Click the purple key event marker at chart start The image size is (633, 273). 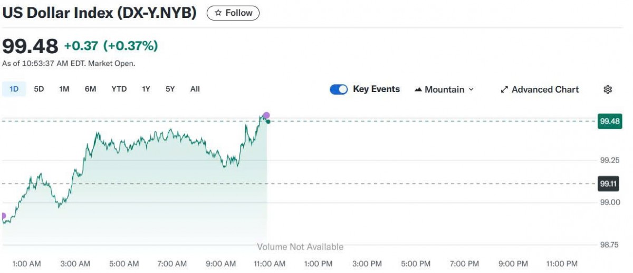[2, 216]
